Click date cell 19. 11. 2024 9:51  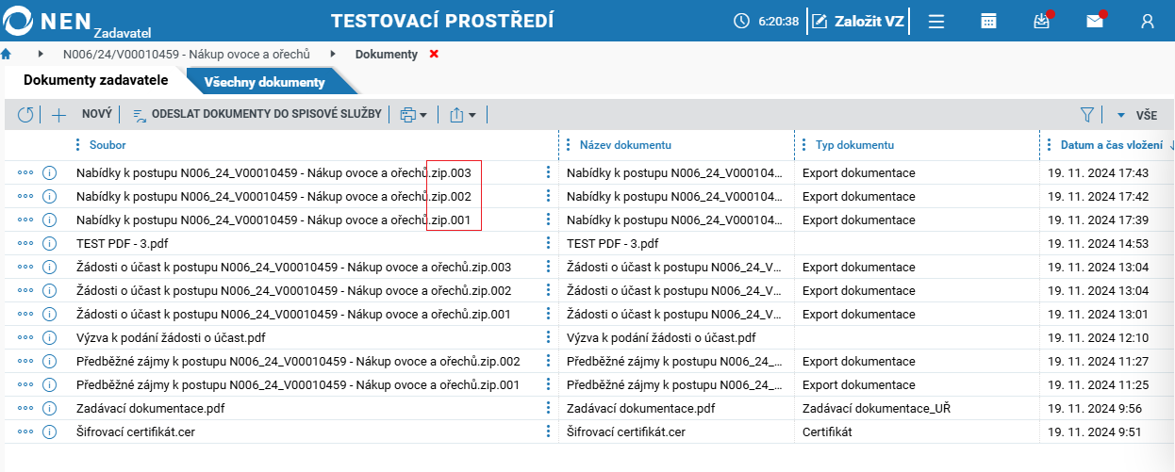click(x=1095, y=432)
